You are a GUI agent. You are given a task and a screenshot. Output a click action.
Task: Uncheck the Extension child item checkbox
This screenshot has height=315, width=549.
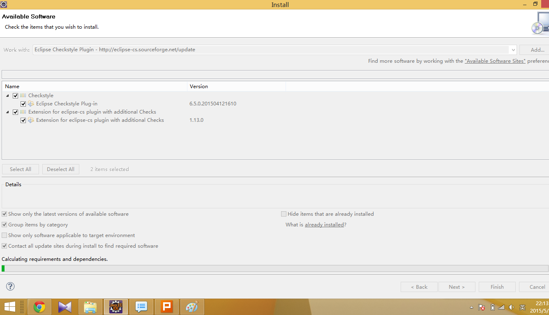pyautogui.click(x=23, y=120)
